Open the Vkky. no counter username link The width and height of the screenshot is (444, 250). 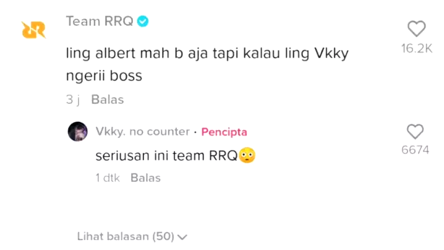pyautogui.click(x=143, y=132)
